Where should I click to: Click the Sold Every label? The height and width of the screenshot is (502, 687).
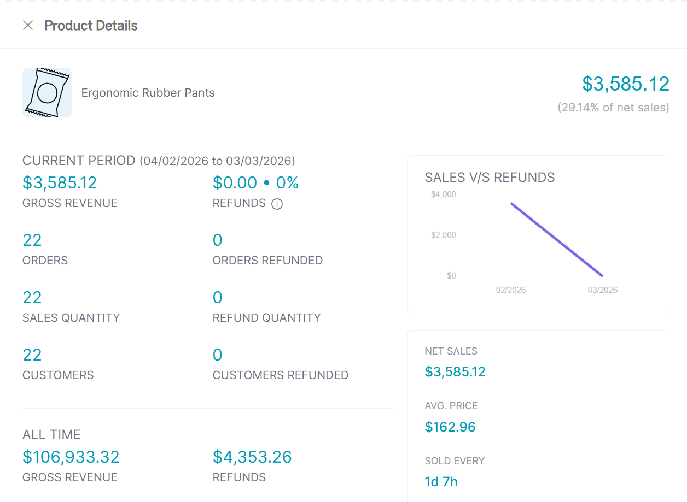tap(455, 461)
